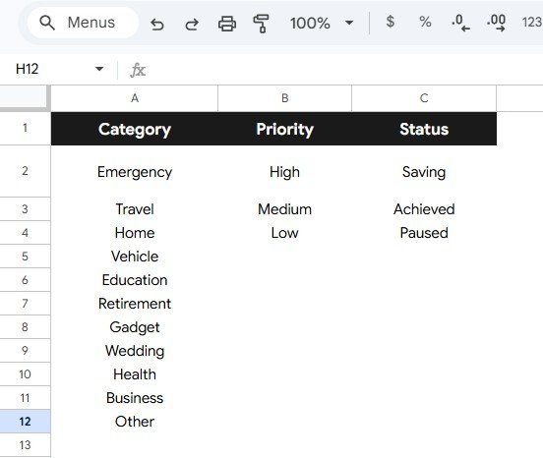Click the select-all corner box

click(x=25, y=98)
